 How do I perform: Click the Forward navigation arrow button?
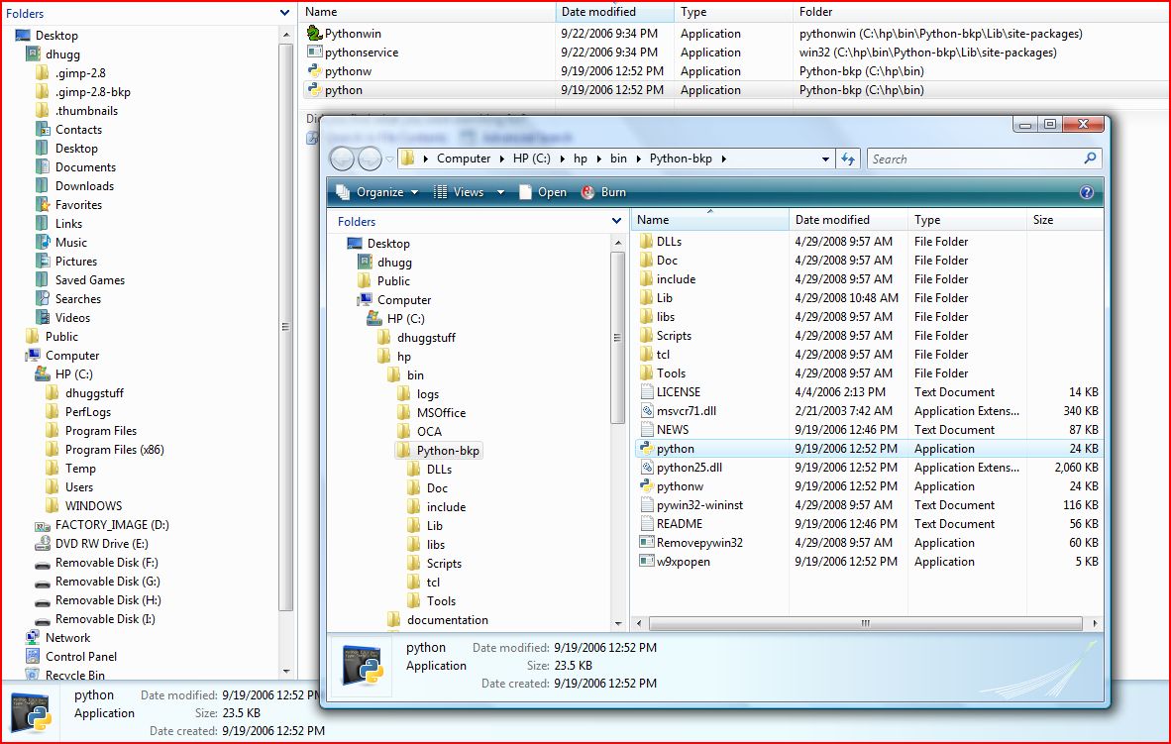370,159
